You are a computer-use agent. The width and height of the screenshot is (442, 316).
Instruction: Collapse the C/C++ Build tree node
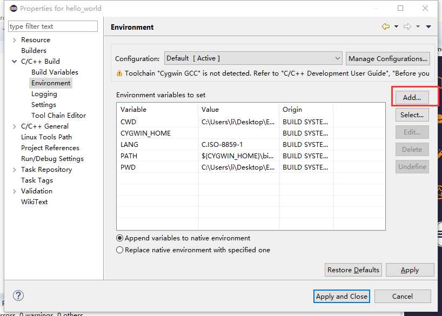[x=15, y=62]
